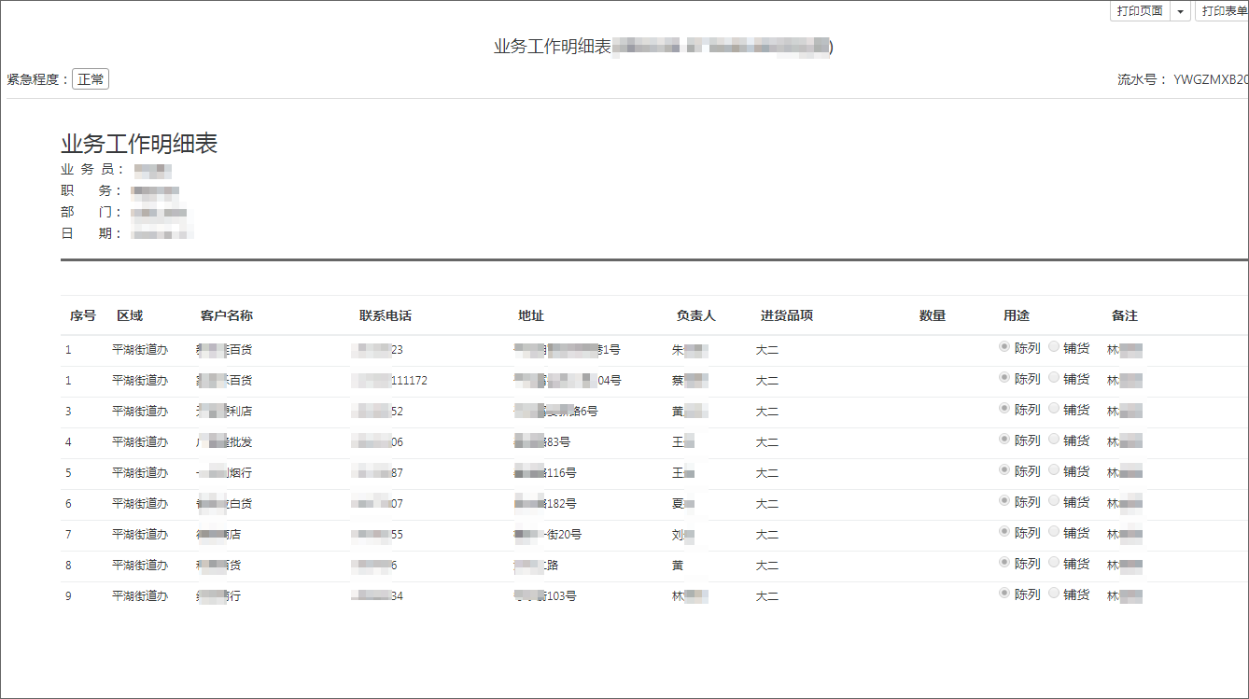This screenshot has height=699, width=1249.
Task: Open the 正常 urgency level selector
Action: 91,79
